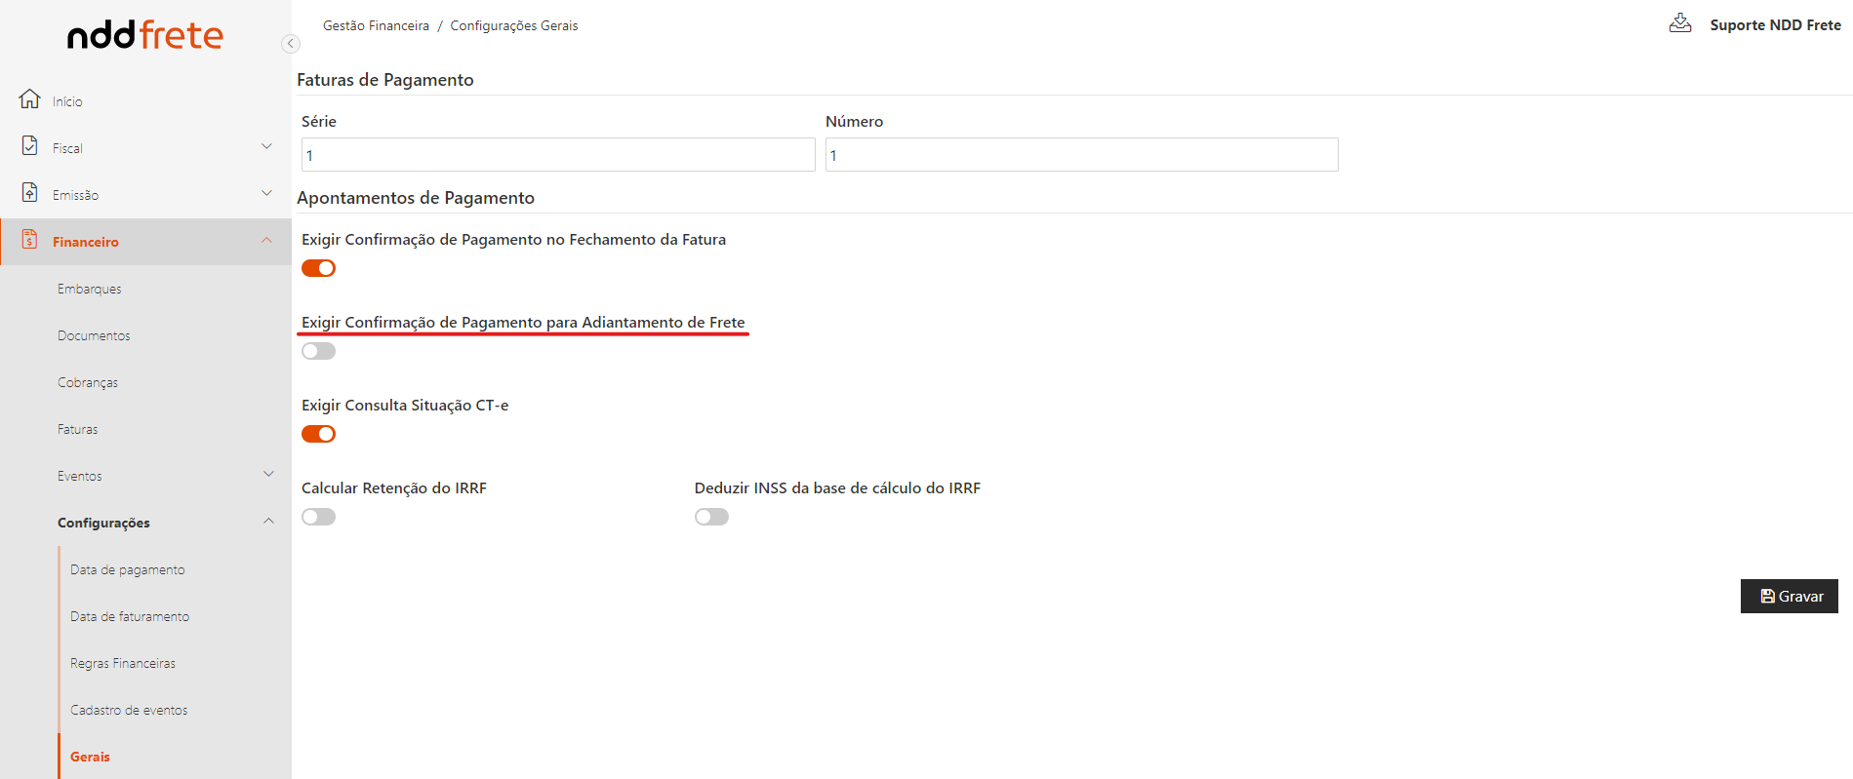Click the Início home icon
The width and height of the screenshot is (1853, 779).
30,99
